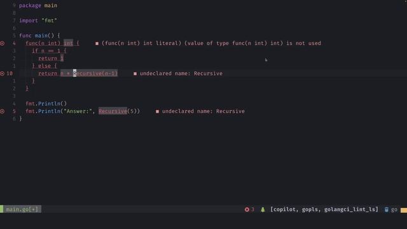Click the closing brace of main on the last line
407x229 pixels.
point(21,119)
